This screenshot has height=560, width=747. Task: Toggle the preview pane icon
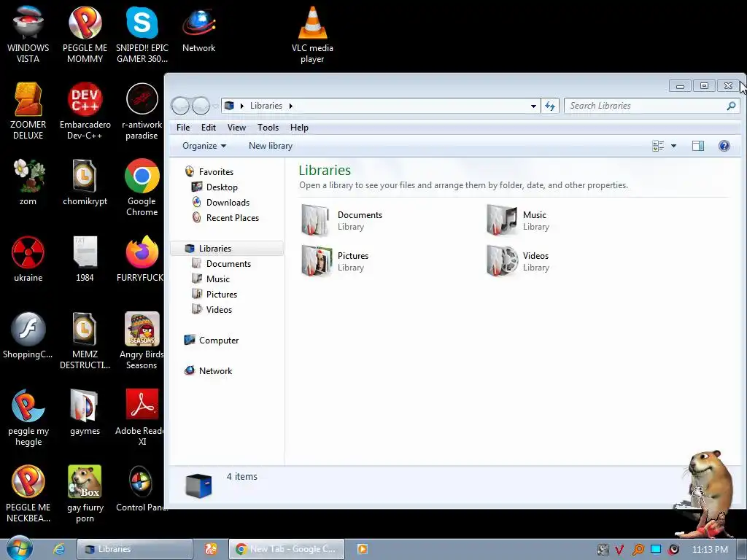(x=698, y=146)
